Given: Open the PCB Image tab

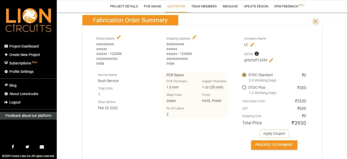Looking at the screenshot, I should pos(153,6).
